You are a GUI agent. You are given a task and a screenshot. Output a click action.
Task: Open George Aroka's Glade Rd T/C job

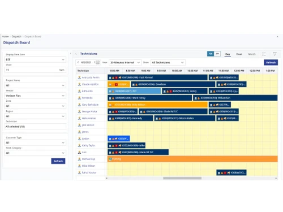tap(173, 111)
